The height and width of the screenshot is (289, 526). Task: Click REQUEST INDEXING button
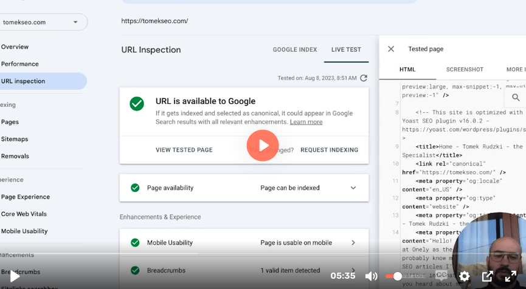click(330, 150)
